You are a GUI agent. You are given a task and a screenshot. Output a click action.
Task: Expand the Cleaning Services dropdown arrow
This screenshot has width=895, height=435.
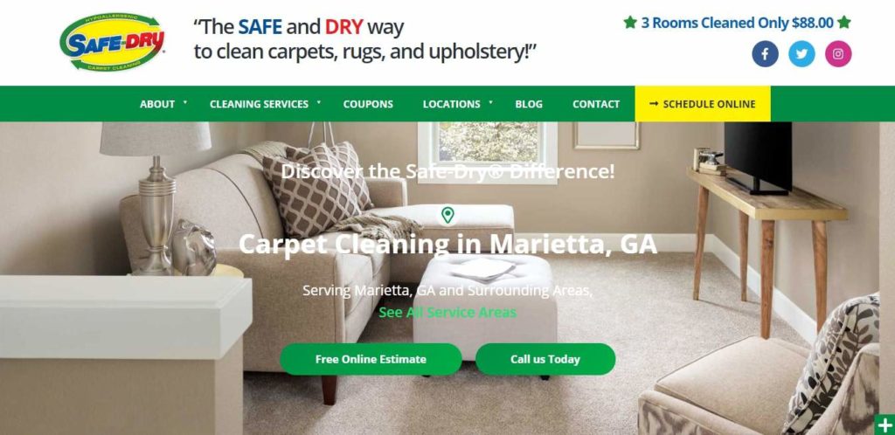[x=318, y=102]
